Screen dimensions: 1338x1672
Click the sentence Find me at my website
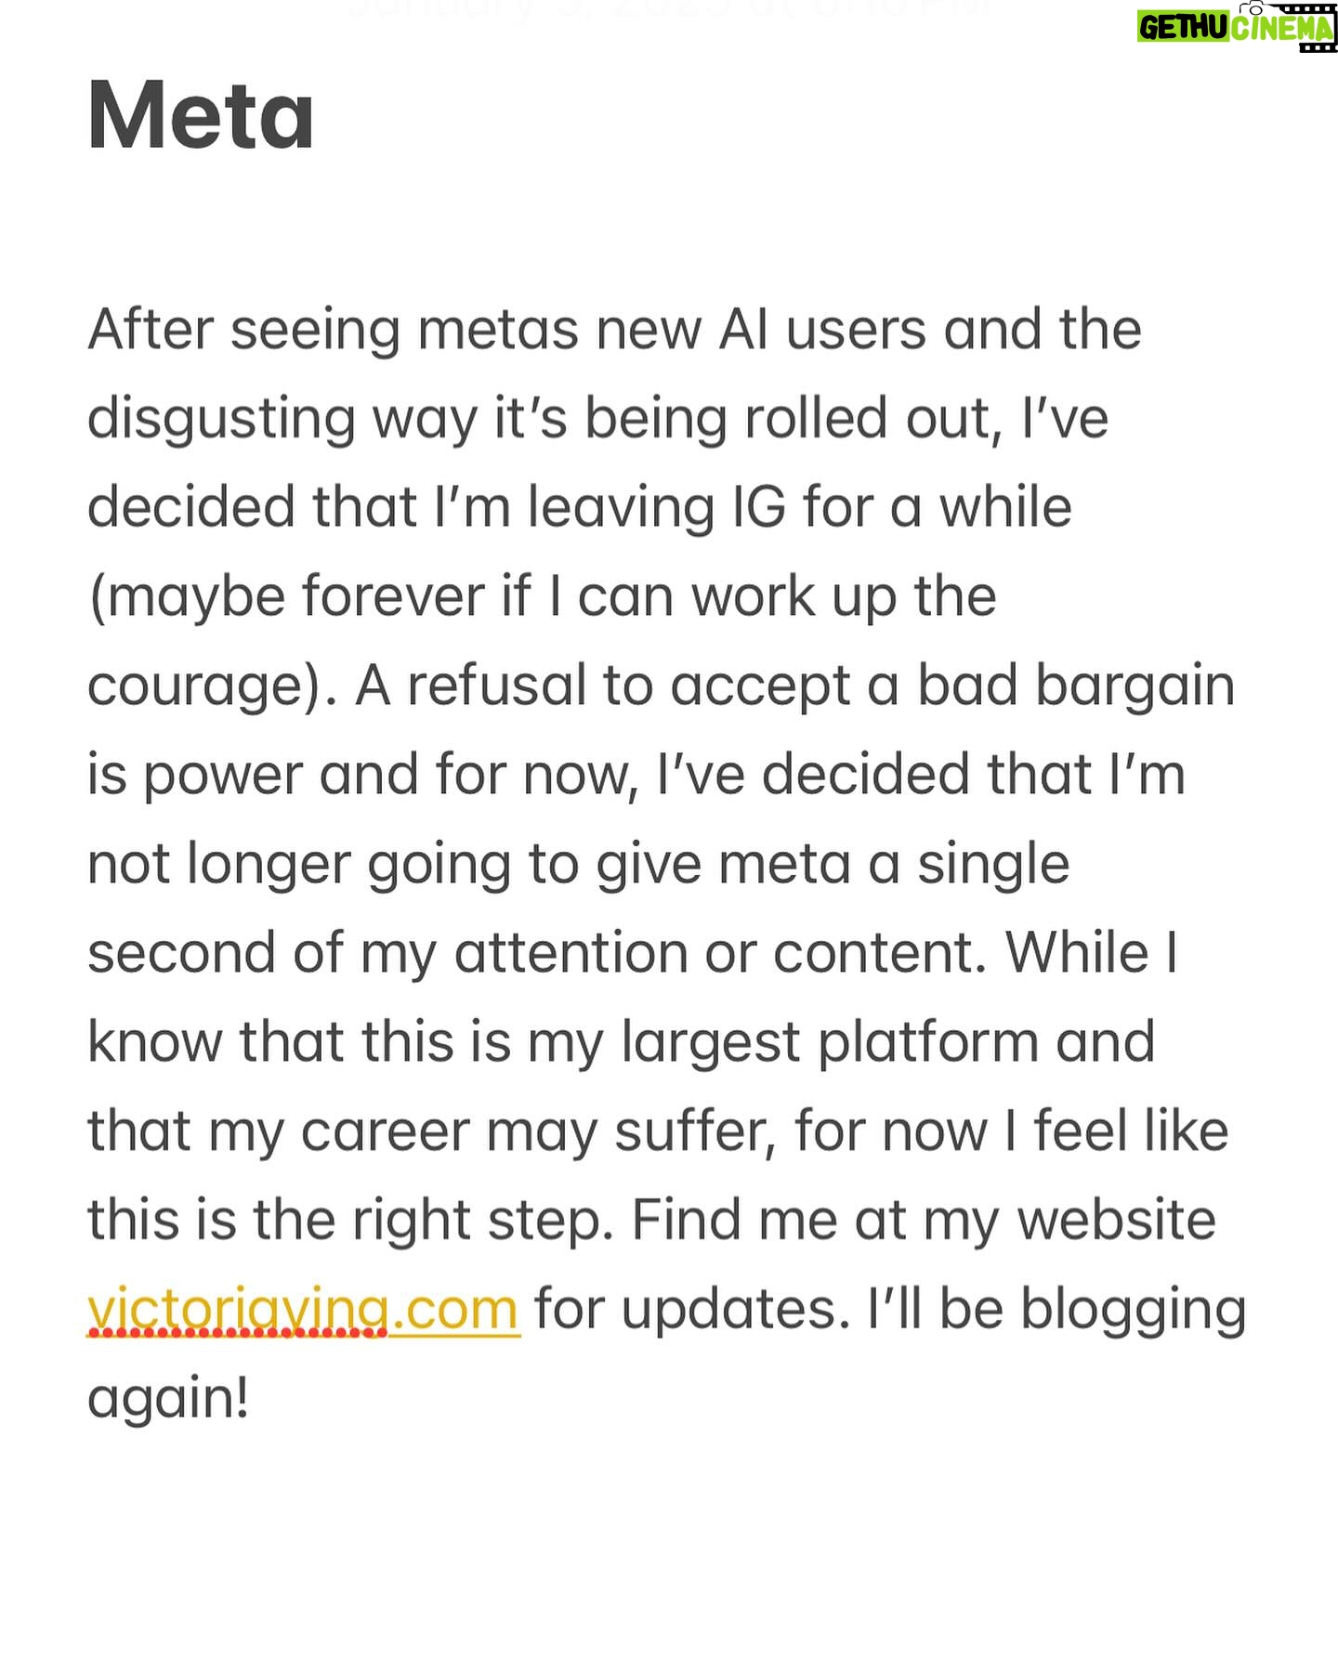point(924,1221)
